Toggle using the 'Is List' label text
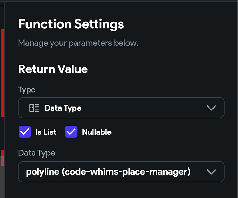Viewport: 238px width, 198px height. pyautogui.click(x=46, y=132)
